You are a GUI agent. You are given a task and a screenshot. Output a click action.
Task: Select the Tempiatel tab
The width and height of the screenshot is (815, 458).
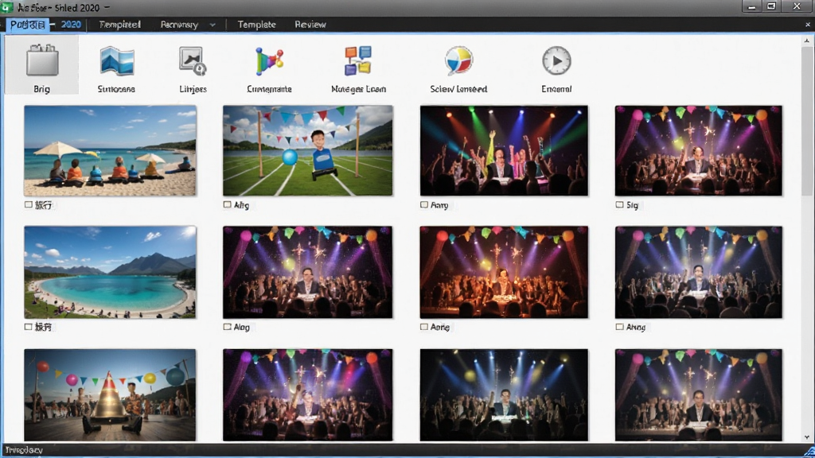click(x=119, y=25)
